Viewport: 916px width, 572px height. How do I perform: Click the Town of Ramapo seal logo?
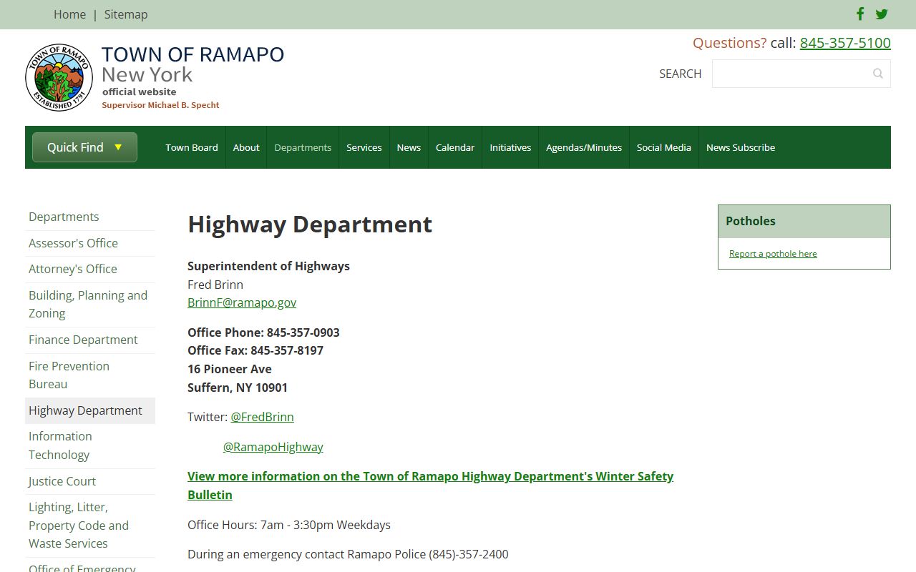59,77
